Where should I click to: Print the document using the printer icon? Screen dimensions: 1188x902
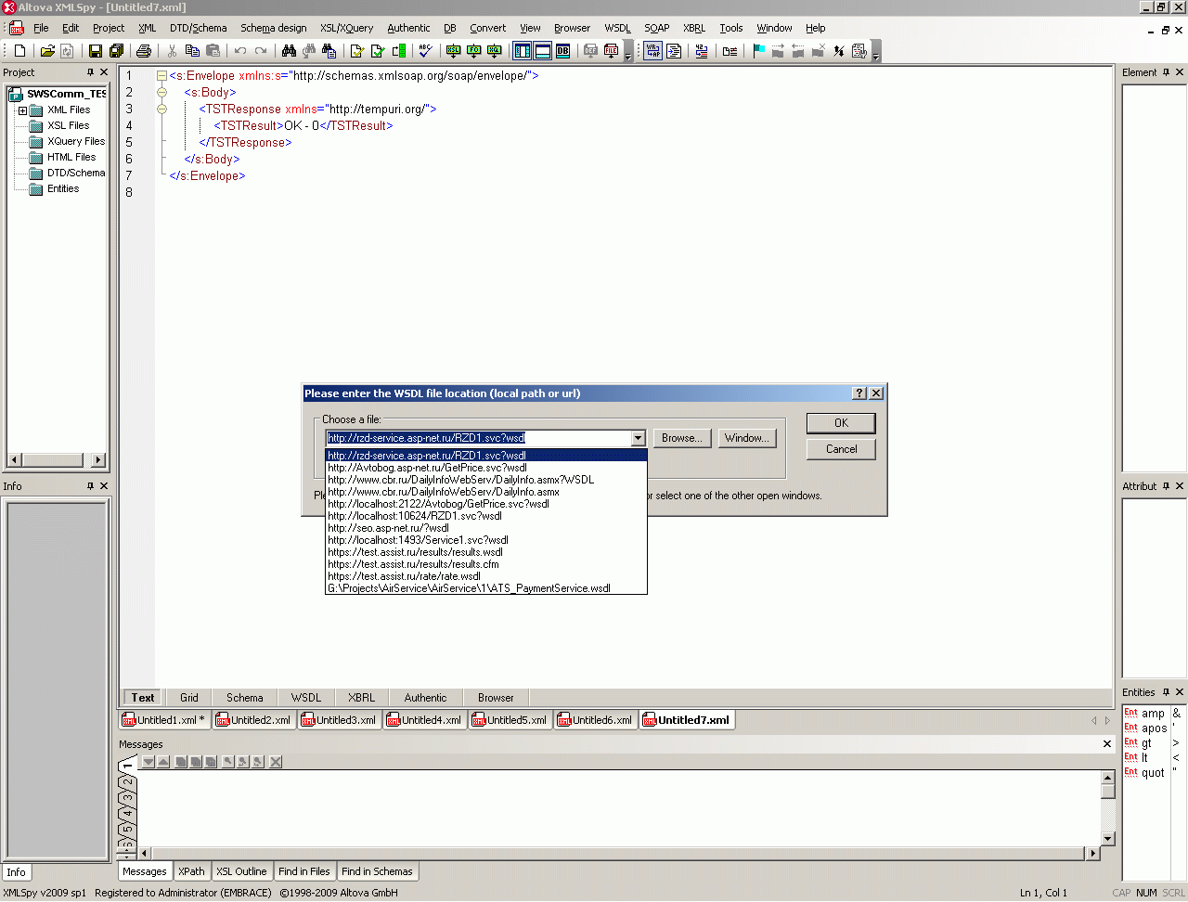[144, 51]
